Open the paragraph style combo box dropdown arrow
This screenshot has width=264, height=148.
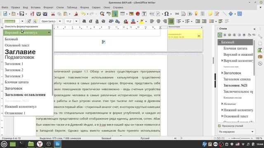22,21
